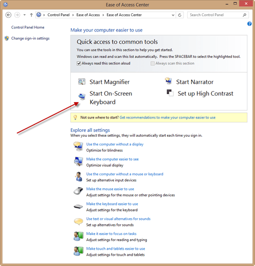Screen dimensions: 255x266
Task: Launch Start Narrator
Action: click(x=195, y=82)
